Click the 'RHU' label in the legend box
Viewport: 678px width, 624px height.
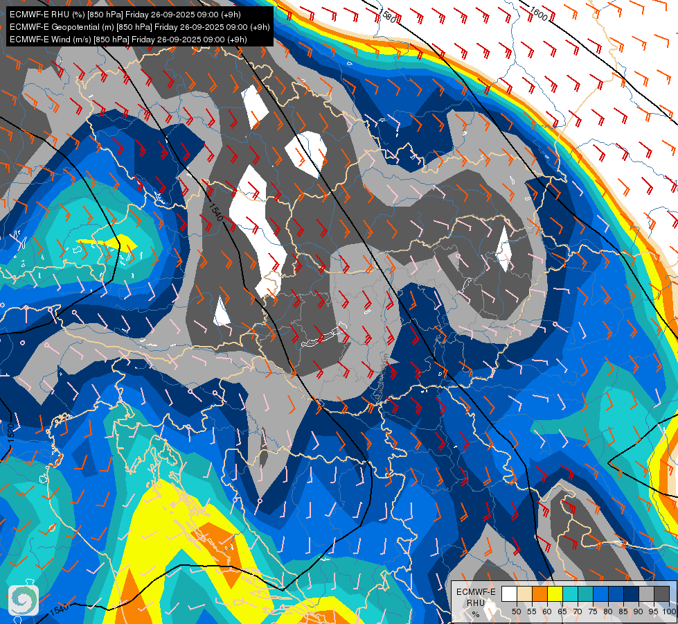476,603
